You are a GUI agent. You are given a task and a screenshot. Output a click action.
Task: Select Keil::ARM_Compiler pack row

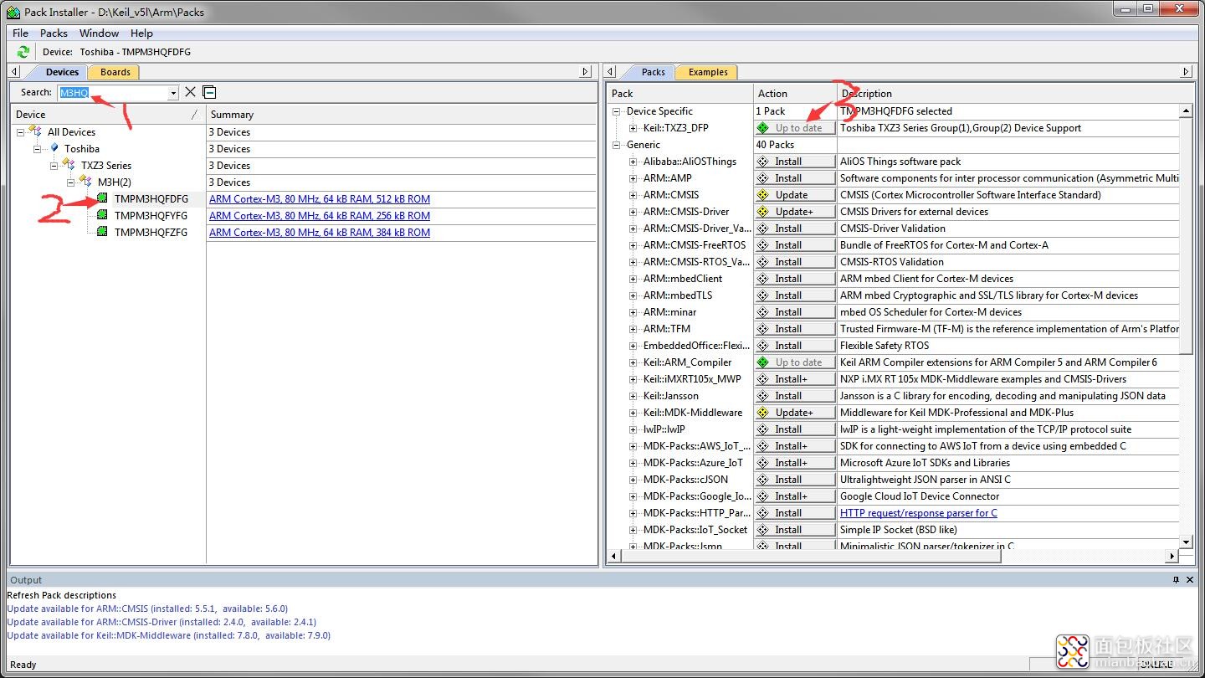coord(687,362)
